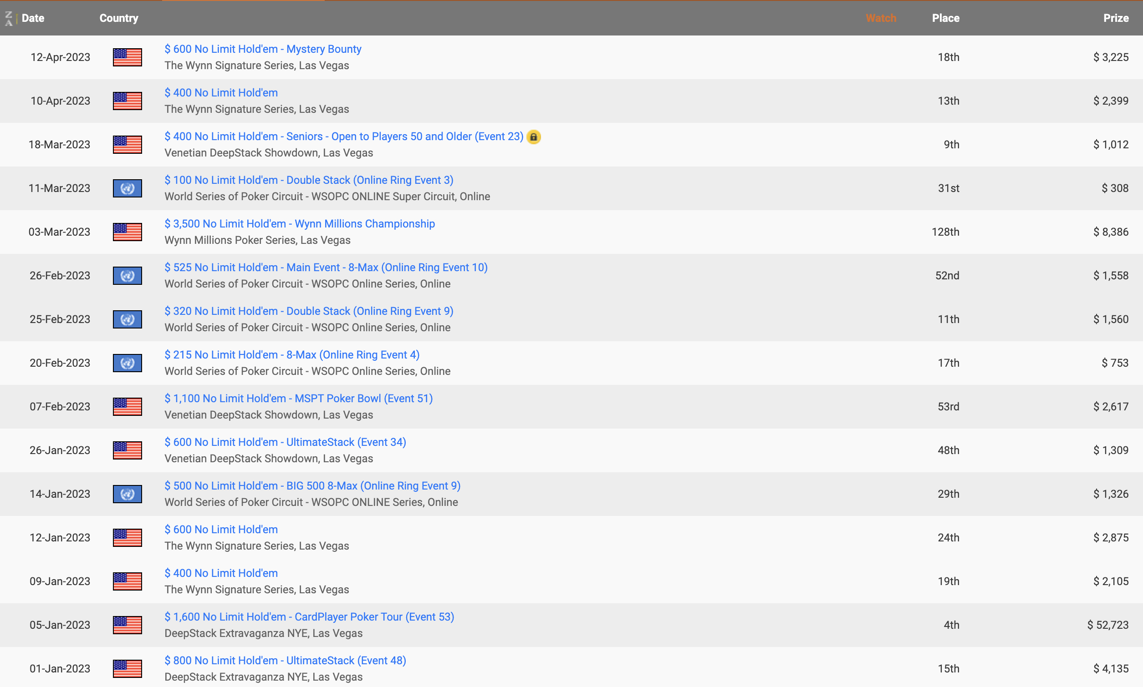Image resolution: width=1143 pixels, height=687 pixels.
Task: Click the US flag in the 10-Apr-2023 row
Action: pyautogui.click(x=128, y=101)
